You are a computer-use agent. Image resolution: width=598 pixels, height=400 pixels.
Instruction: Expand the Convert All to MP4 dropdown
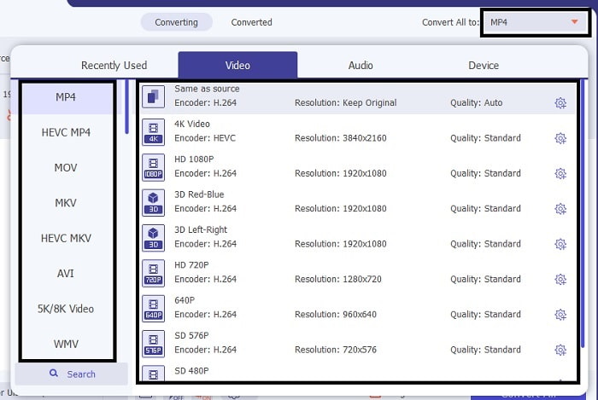point(534,22)
